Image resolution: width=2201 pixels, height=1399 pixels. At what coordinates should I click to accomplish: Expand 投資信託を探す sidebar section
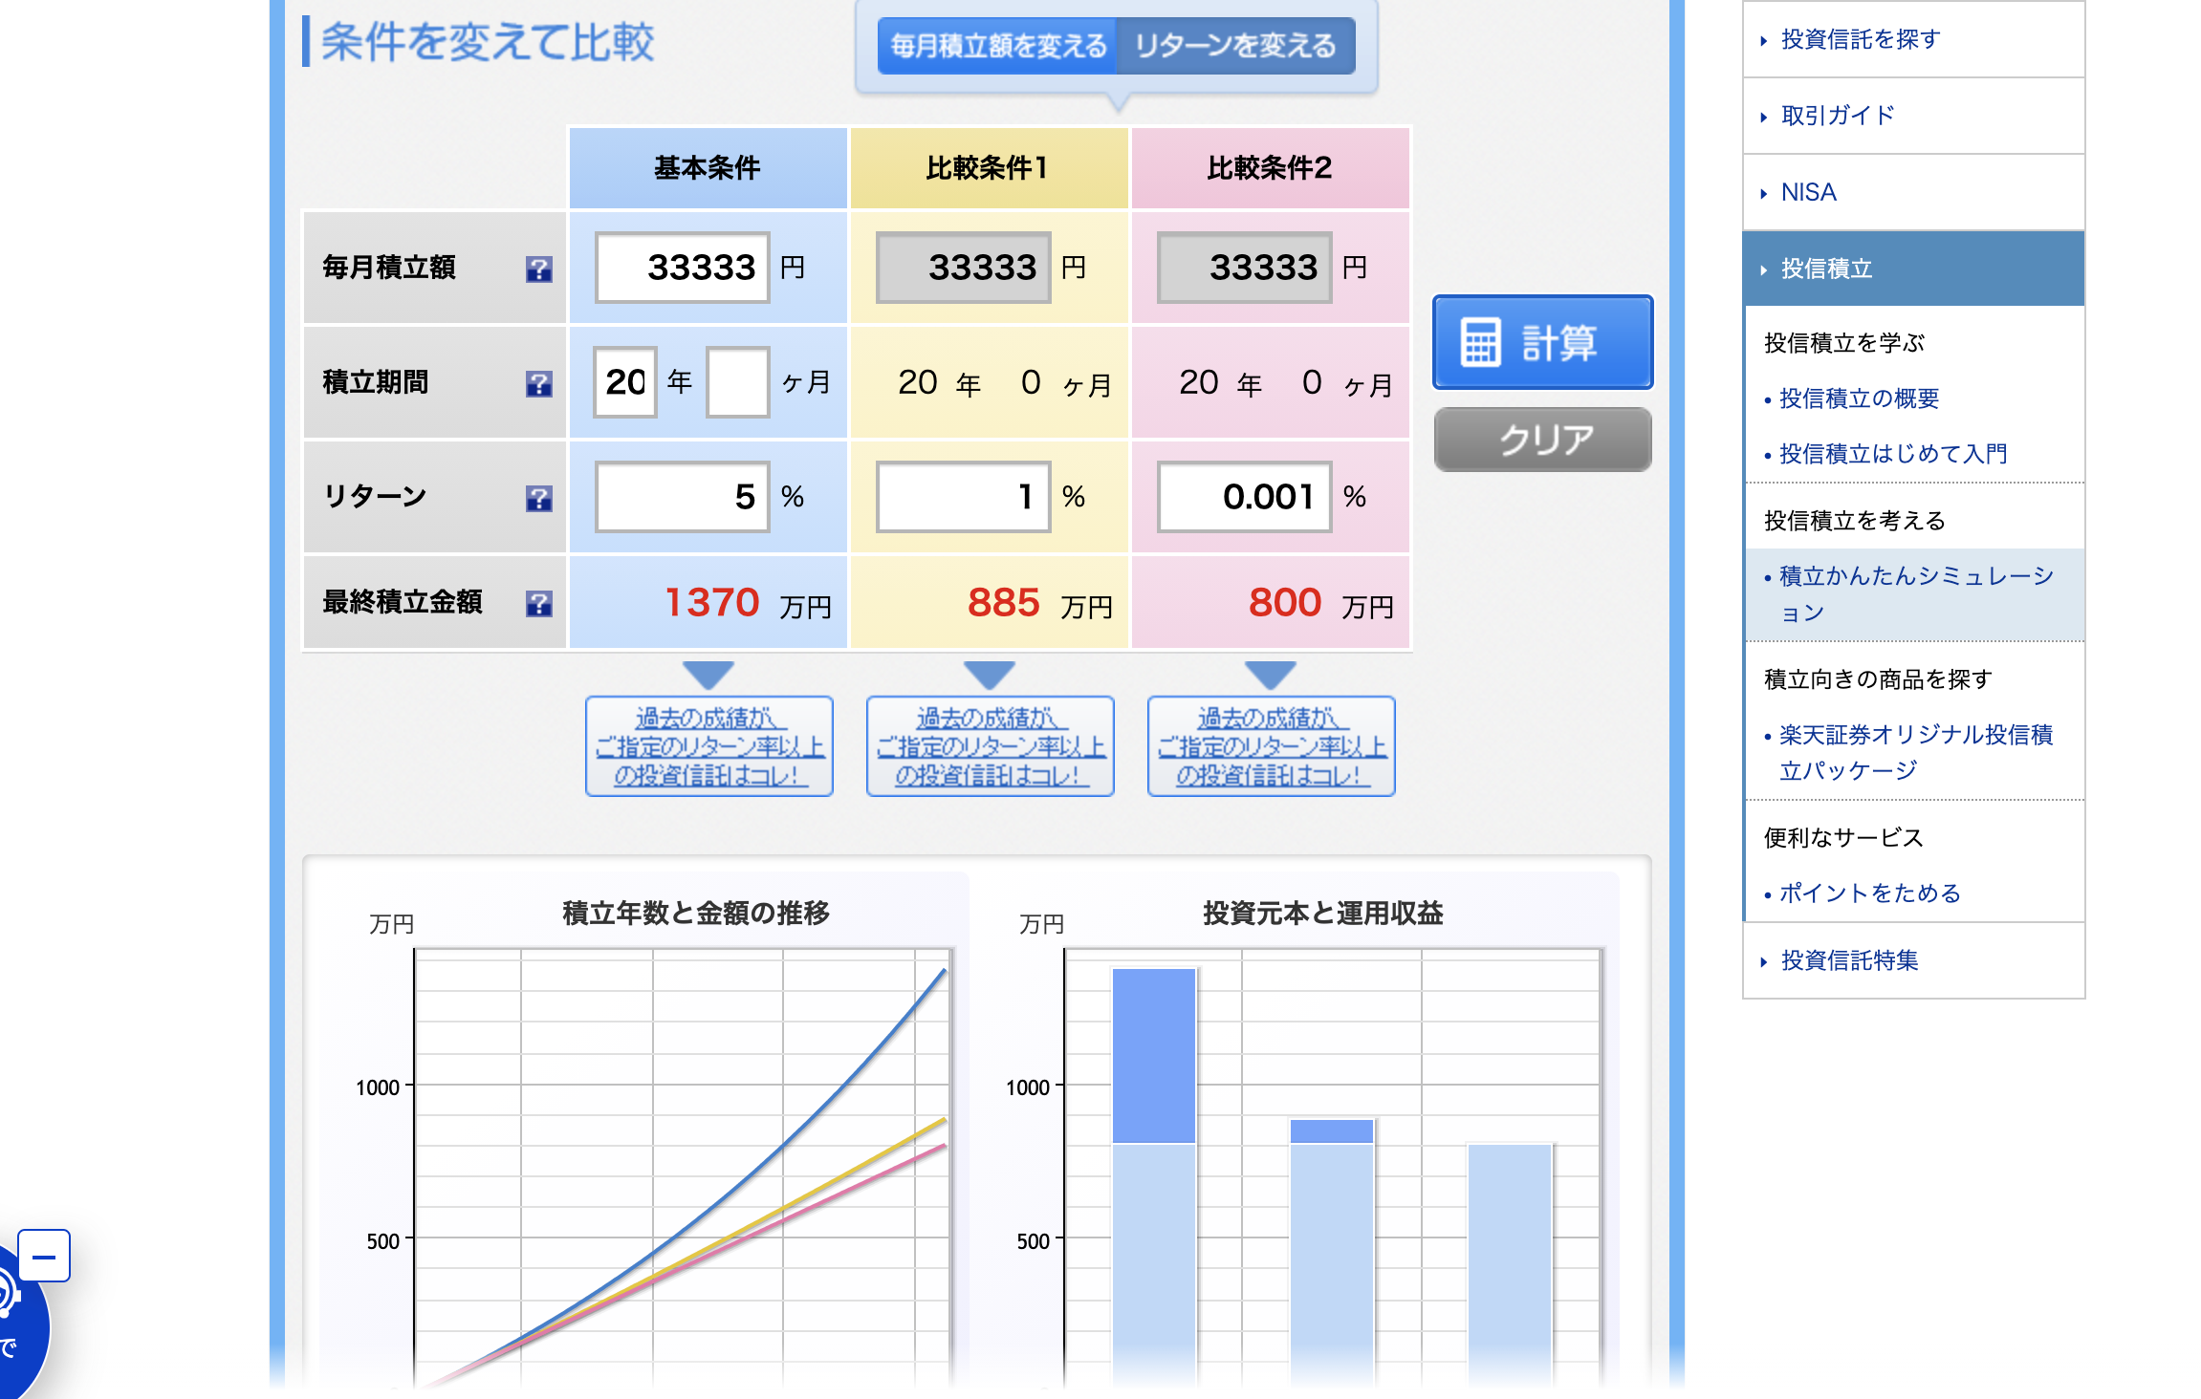coord(1860,39)
